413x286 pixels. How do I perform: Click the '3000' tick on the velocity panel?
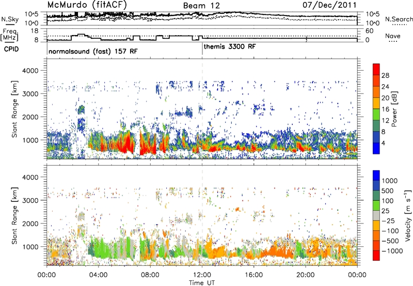coord(30,200)
